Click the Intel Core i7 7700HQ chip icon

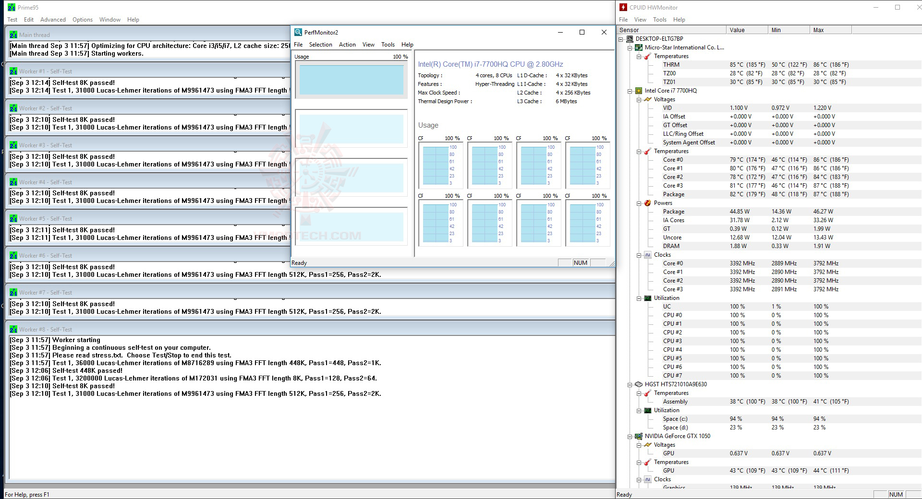click(x=638, y=91)
